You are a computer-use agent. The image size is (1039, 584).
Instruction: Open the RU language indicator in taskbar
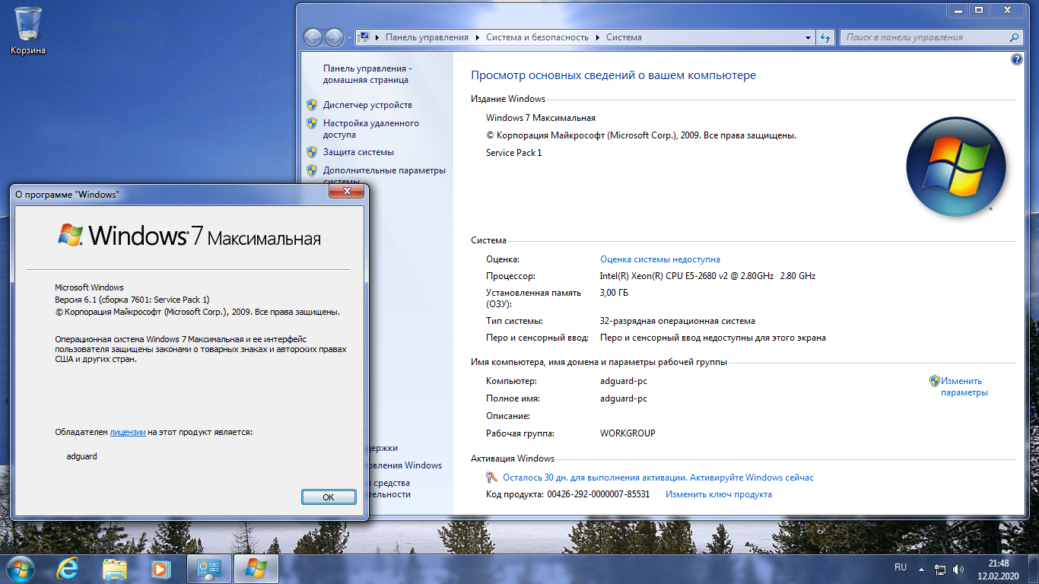pyautogui.click(x=901, y=567)
